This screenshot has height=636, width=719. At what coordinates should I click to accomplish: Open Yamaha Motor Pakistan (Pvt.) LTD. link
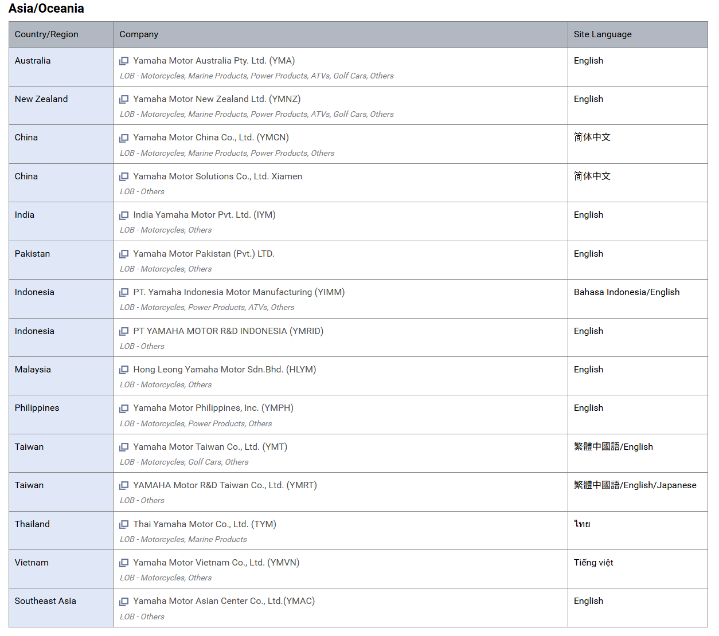[204, 254]
